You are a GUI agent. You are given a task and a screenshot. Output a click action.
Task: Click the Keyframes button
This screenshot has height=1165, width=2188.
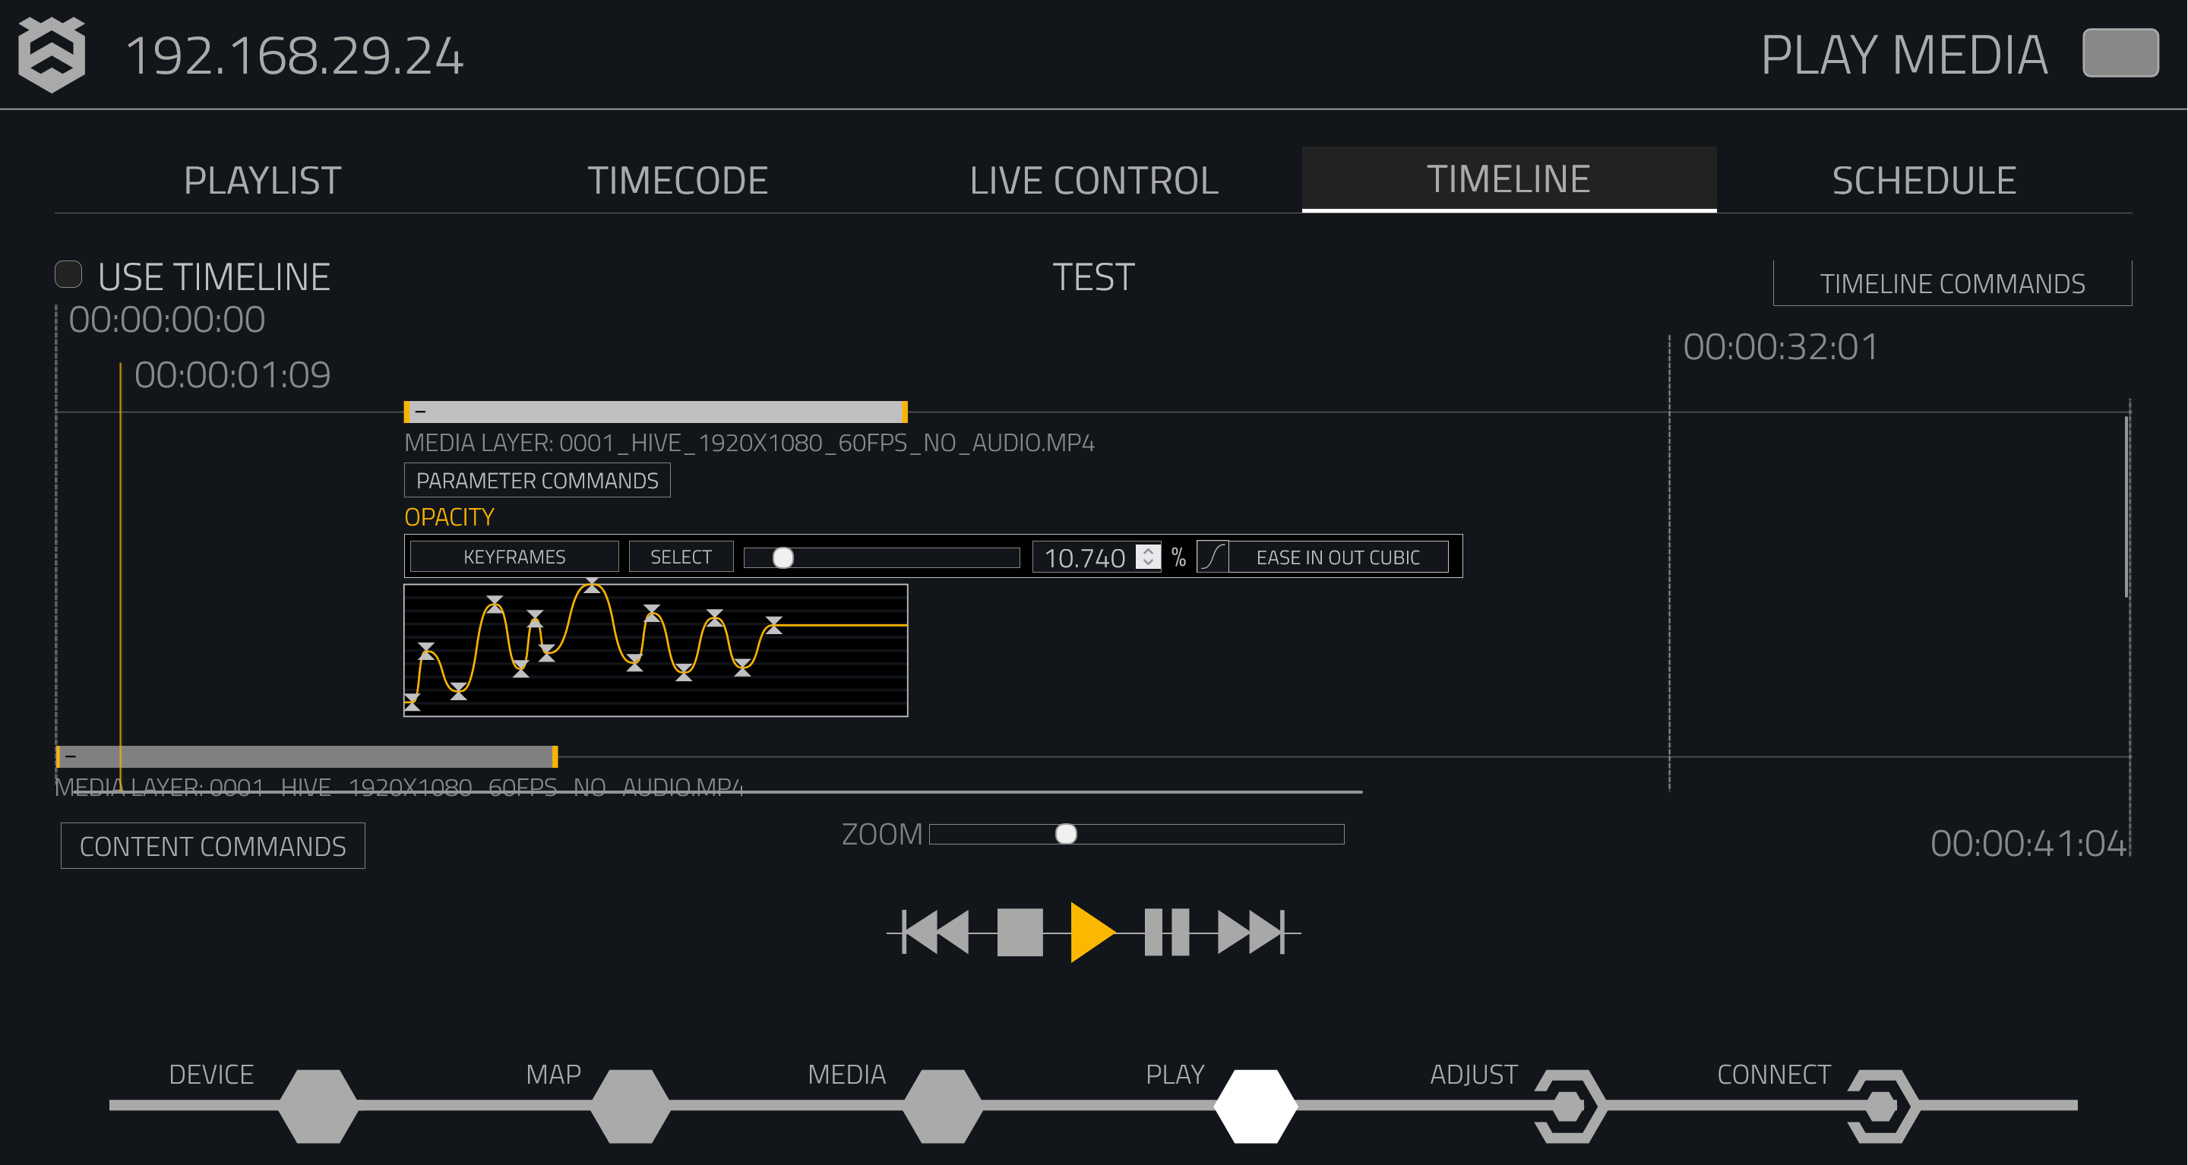coord(514,557)
